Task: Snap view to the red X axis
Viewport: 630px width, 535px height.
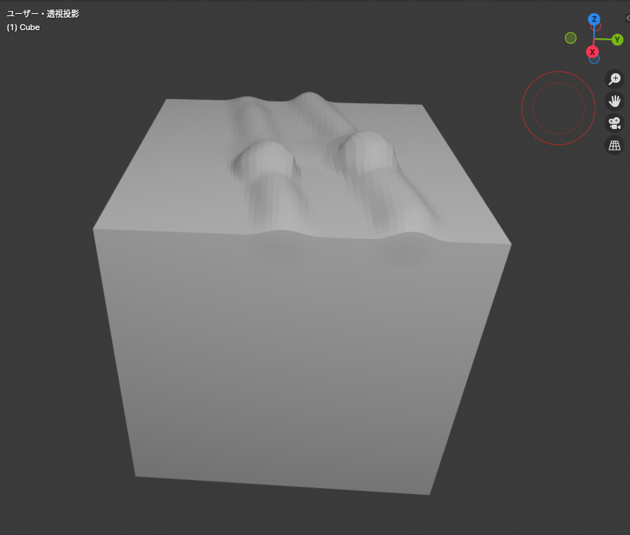Action: pyautogui.click(x=592, y=52)
